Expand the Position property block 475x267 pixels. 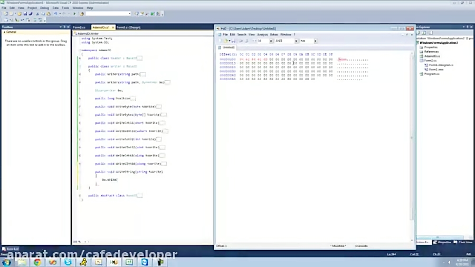click(x=80, y=98)
